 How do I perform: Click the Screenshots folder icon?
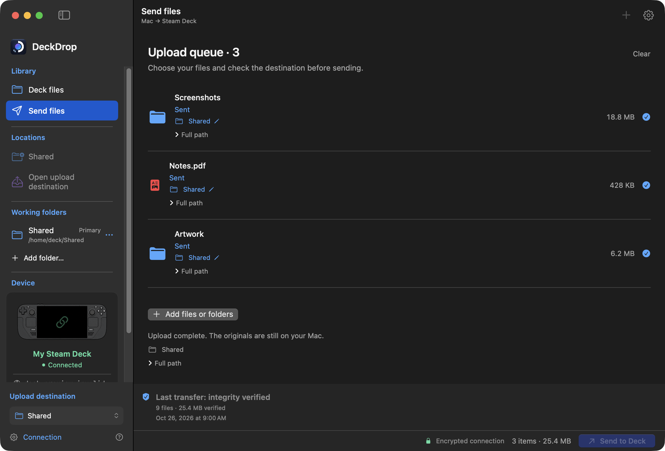pyautogui.click(x=157, y=117)
